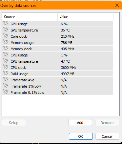Click the N/A value of Framerate 1% Low
122x144 pixels.
pos(64,86)
